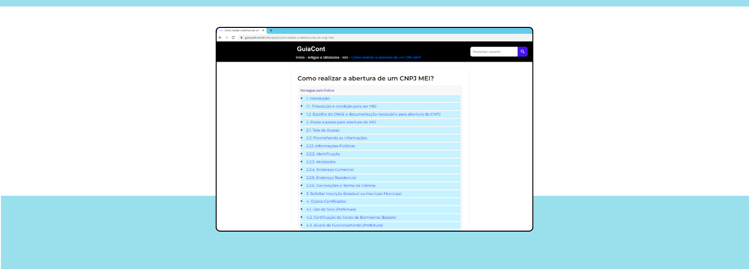Click the padlock site info icon
The height and width of the screenshot is (269, 749).
241,37
